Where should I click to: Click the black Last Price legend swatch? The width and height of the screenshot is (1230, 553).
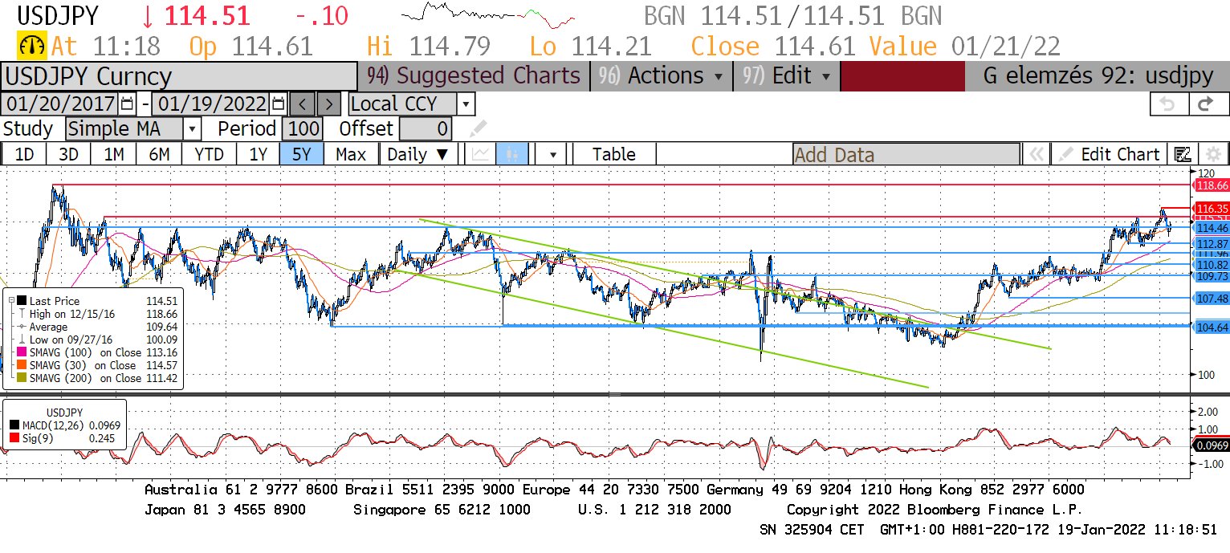[22, 300]
